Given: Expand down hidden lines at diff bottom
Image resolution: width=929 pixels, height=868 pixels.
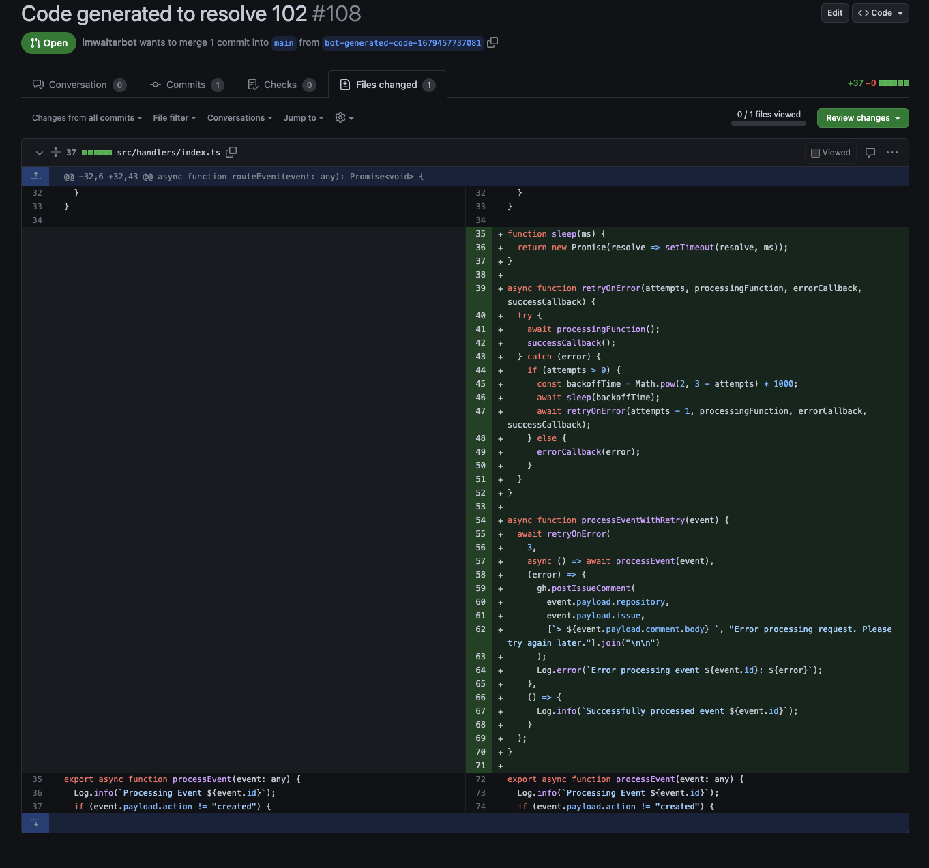Looking at the screenshot, I should (35, 823).
